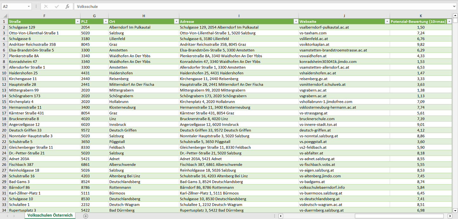Click the Cancel X icon in formula bar
458x219 pixels.
tap(46, 6)
